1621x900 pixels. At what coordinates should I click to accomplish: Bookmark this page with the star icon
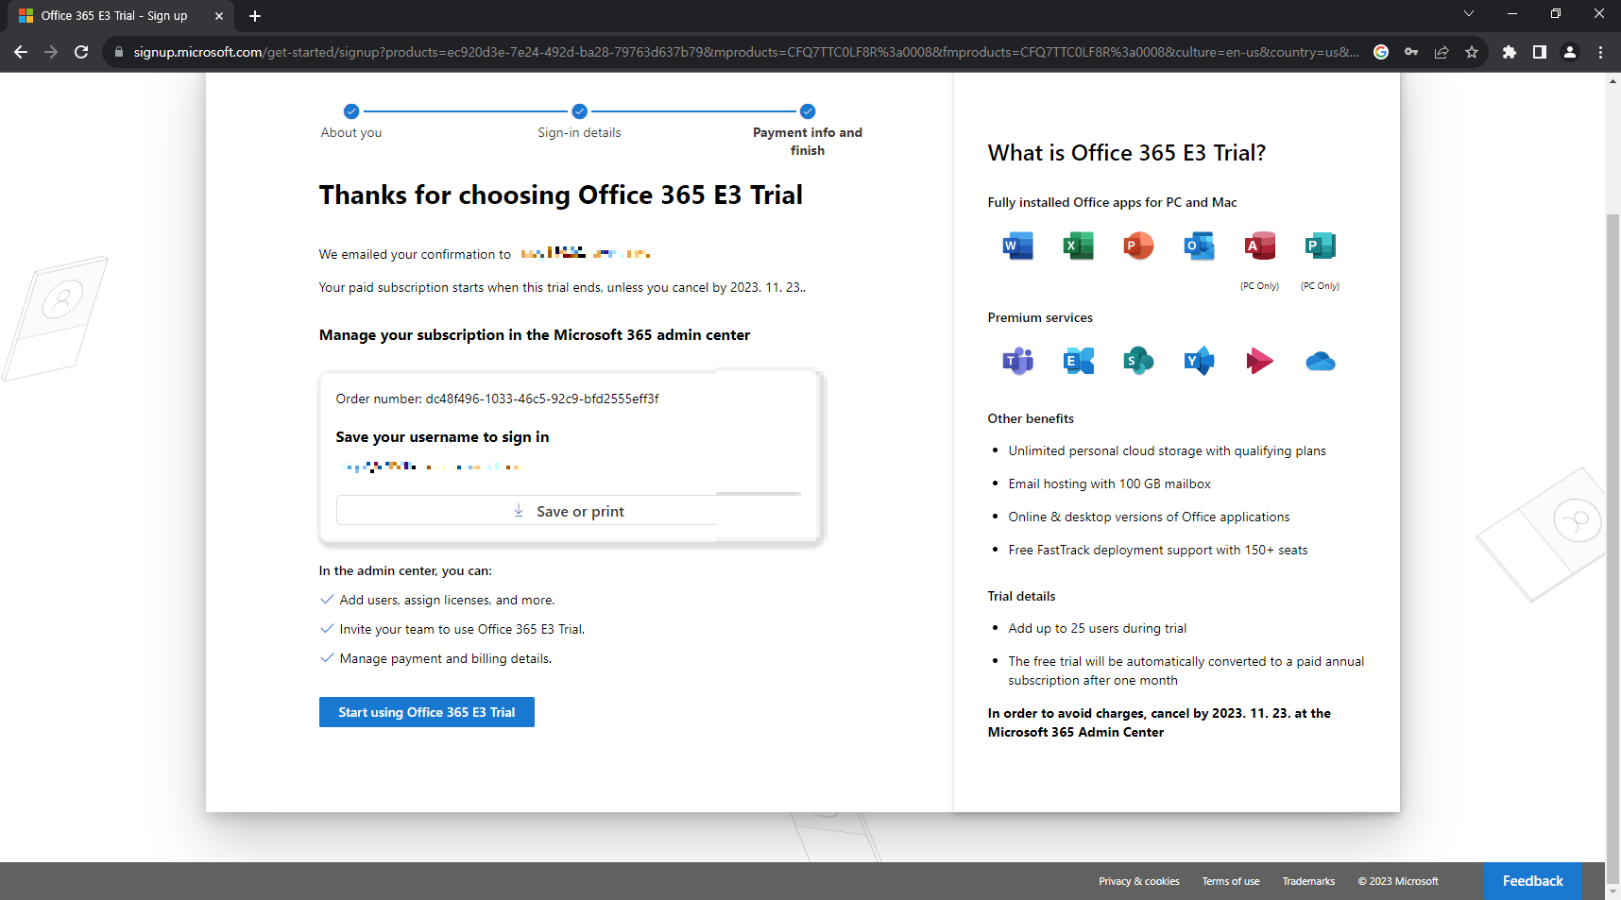pyautogui.click(x=1471, y=52)
